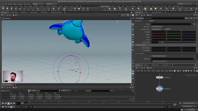Open the File menu
This screenshot has width=198, height=111.
[2, 4]
